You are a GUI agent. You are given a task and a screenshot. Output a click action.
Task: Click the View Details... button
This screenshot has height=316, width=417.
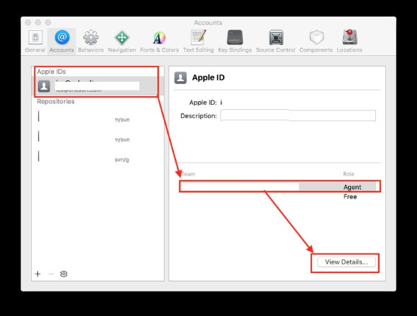347,262
